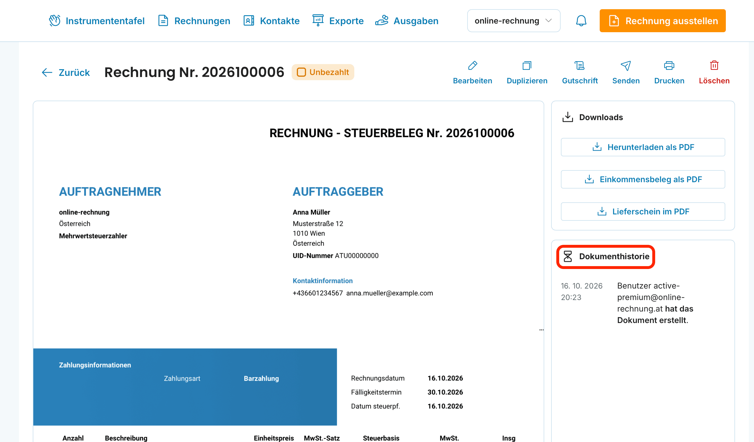Go back via the Zurück link
Image resolution: width=754 pixels, height=442 pixels.
tap(66, 72)
